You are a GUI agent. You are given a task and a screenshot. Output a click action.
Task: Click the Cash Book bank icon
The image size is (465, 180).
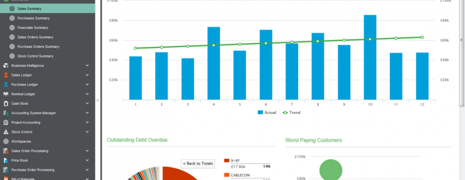click(x=6, y=103)
